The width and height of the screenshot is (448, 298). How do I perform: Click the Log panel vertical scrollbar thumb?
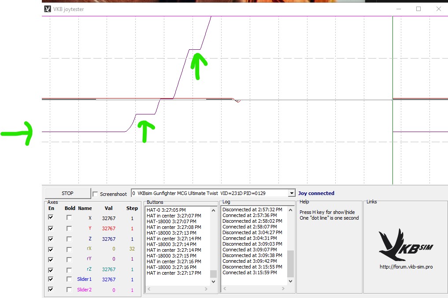291,264
